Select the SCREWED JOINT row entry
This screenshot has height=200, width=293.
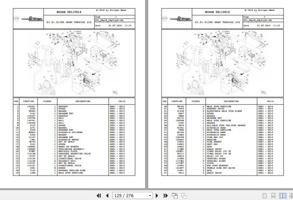(x=215, y=109)
